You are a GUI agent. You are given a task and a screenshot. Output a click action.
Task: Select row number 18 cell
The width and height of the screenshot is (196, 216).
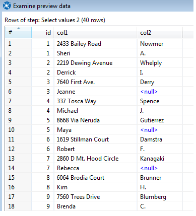pos(19,206)
